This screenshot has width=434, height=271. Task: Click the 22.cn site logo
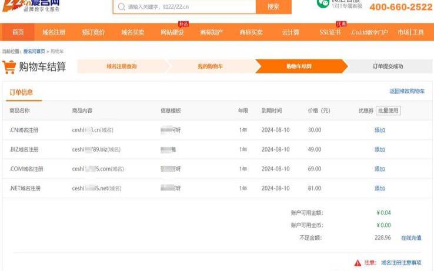pos(31,6)
